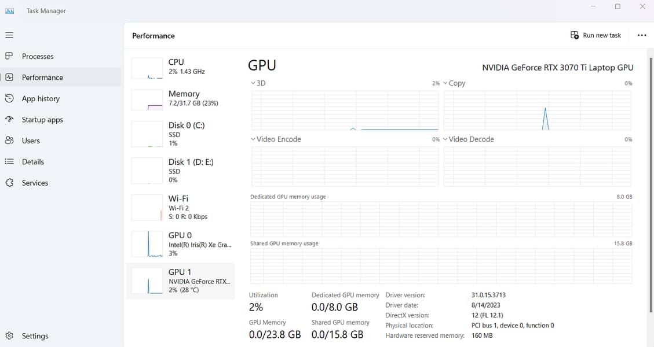Select the CPU usage thumbnail
654x347 pixels.
147,68
